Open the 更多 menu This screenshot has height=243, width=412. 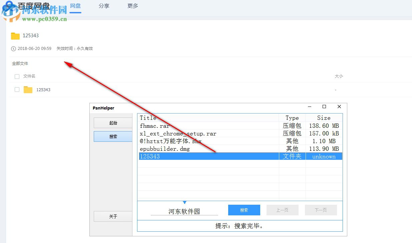pyautogui.click(x=132, y=6)
